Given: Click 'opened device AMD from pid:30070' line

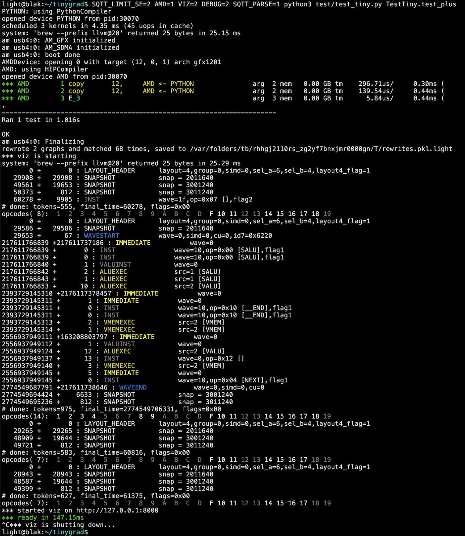Looking at the screenshot, I should point(64,76).
